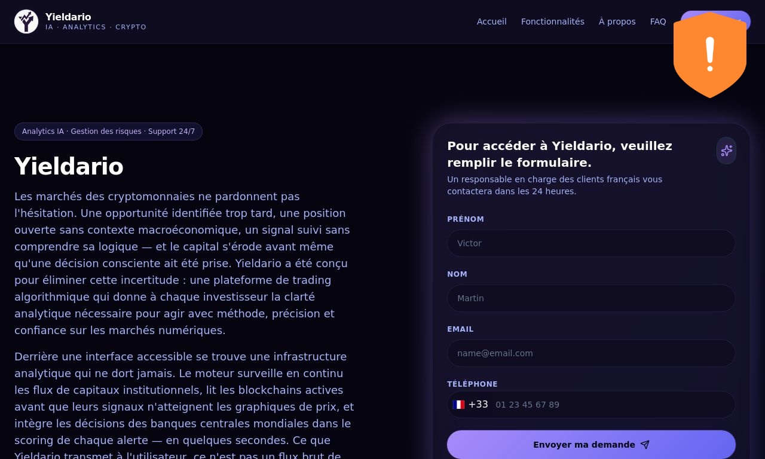Click the Yieldario brand name in header
This screenshot has height=459, width=765.
click(68, 17)
